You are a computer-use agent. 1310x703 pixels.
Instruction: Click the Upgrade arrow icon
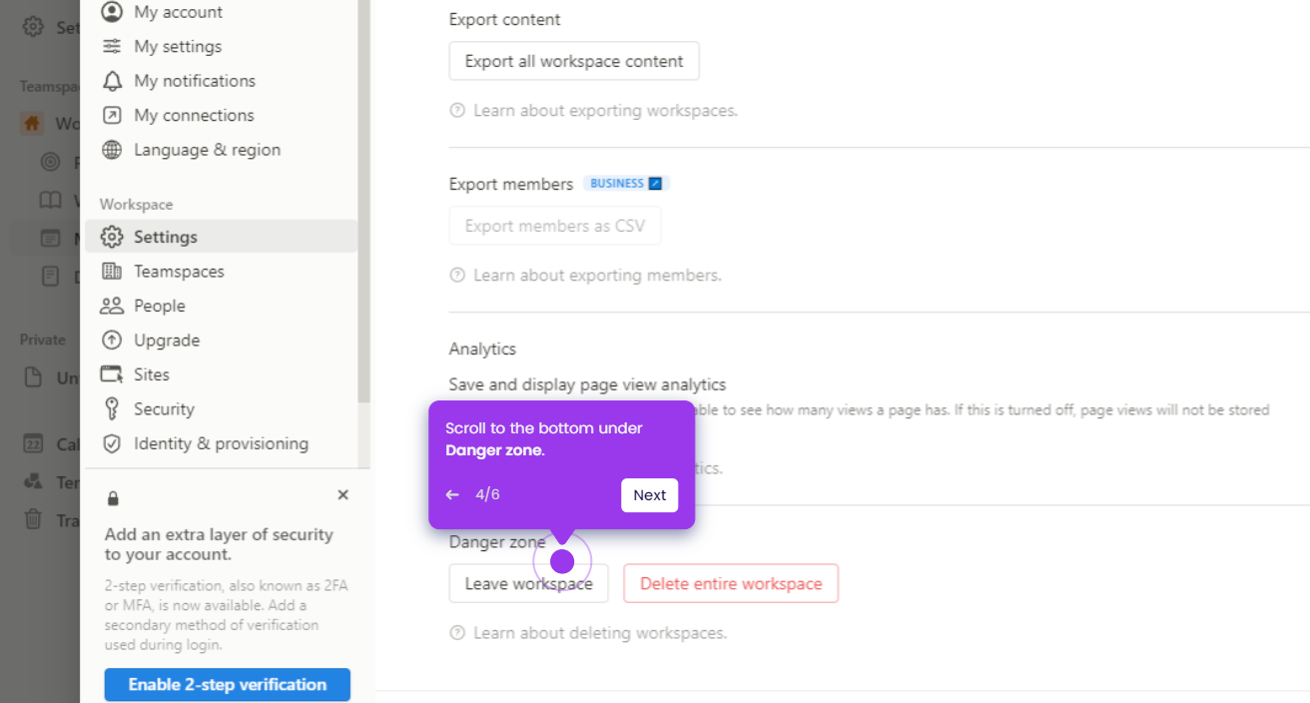tap(113, 340)
